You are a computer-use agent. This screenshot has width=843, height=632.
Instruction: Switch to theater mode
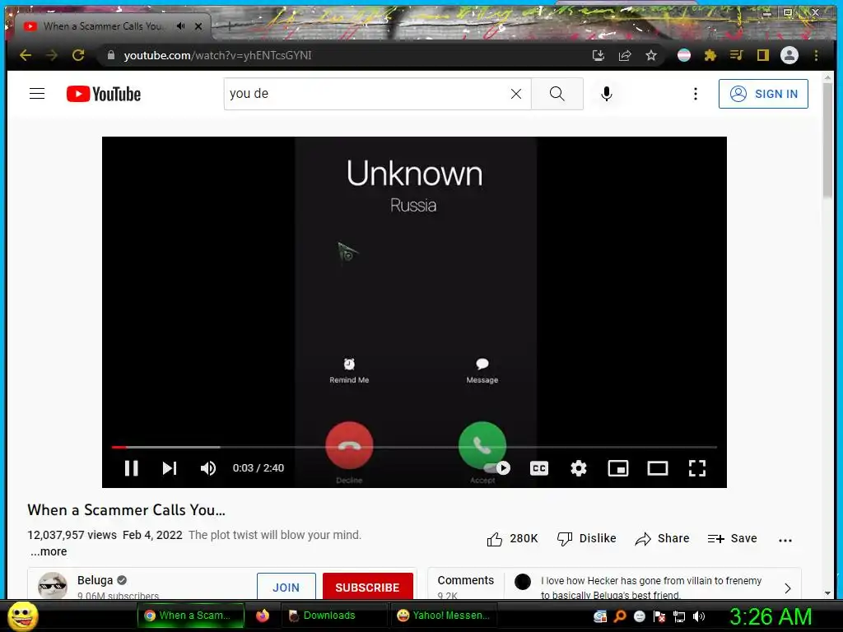click(x=658, y=468)
